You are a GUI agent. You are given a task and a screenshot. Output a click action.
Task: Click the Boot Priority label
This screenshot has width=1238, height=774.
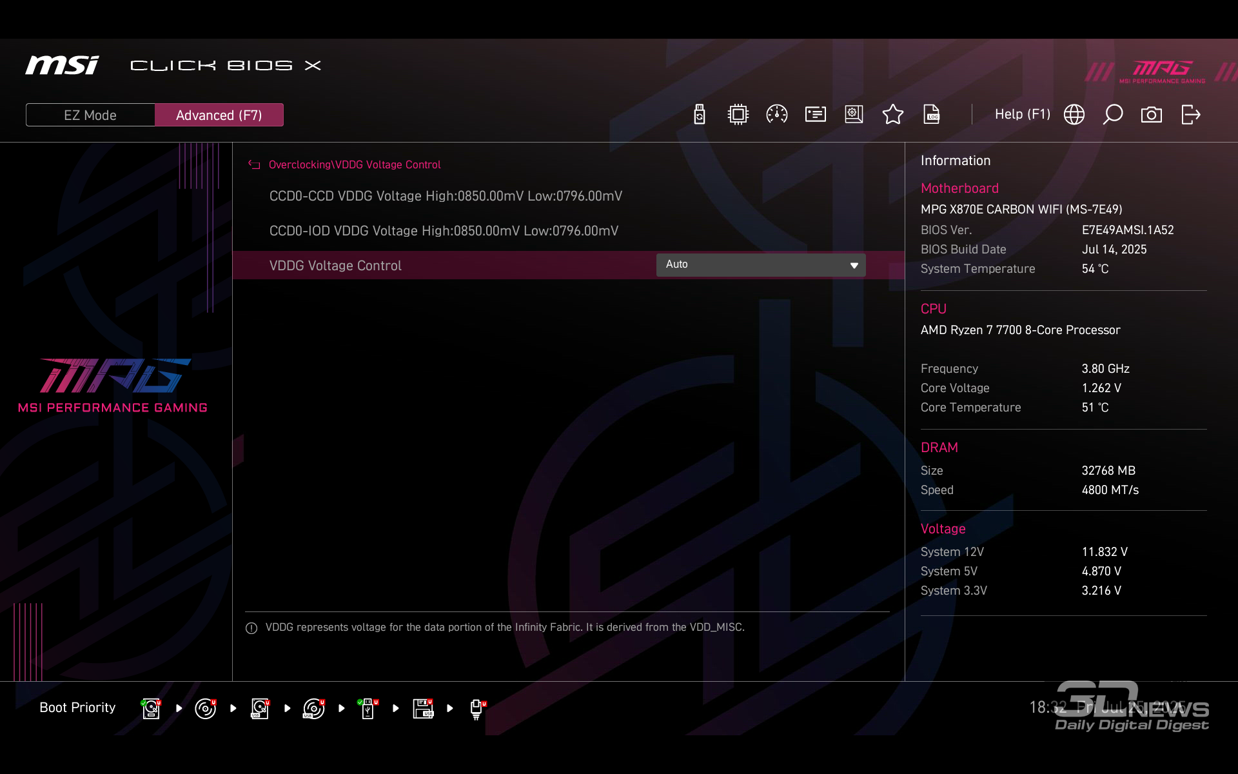pyautogui.click(x=77, y=708)
